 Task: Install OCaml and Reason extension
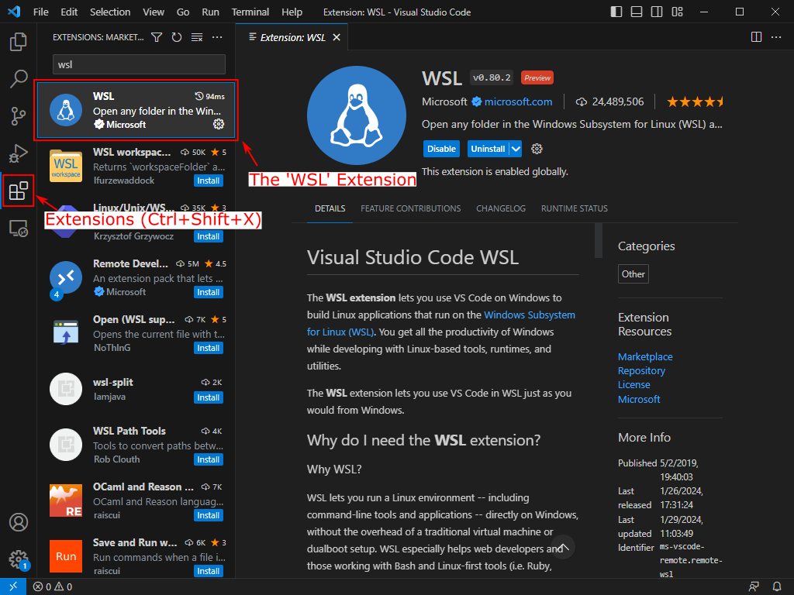click(208, 515)
